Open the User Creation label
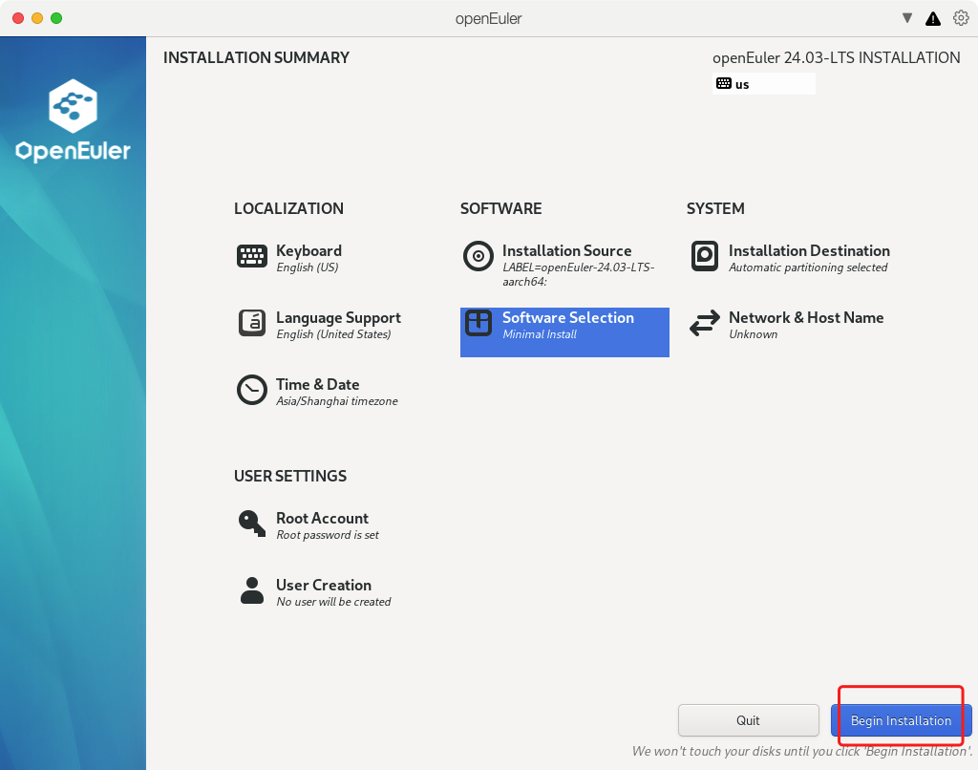 click(x=323, y=585)
